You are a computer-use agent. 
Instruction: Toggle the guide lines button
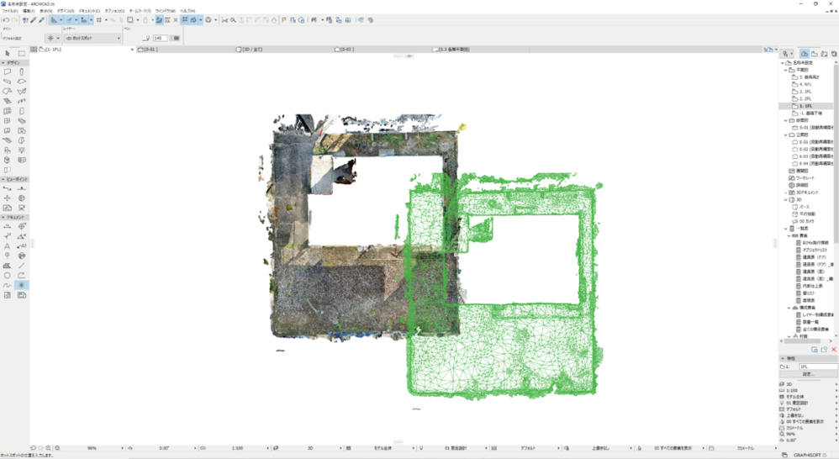point(54,20)
